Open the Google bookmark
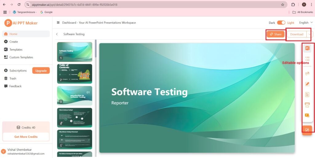This screenshot has width=315, height=158. (x=46, y=12)
